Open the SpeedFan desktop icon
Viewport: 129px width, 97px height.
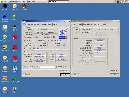(x=5, y=7)
